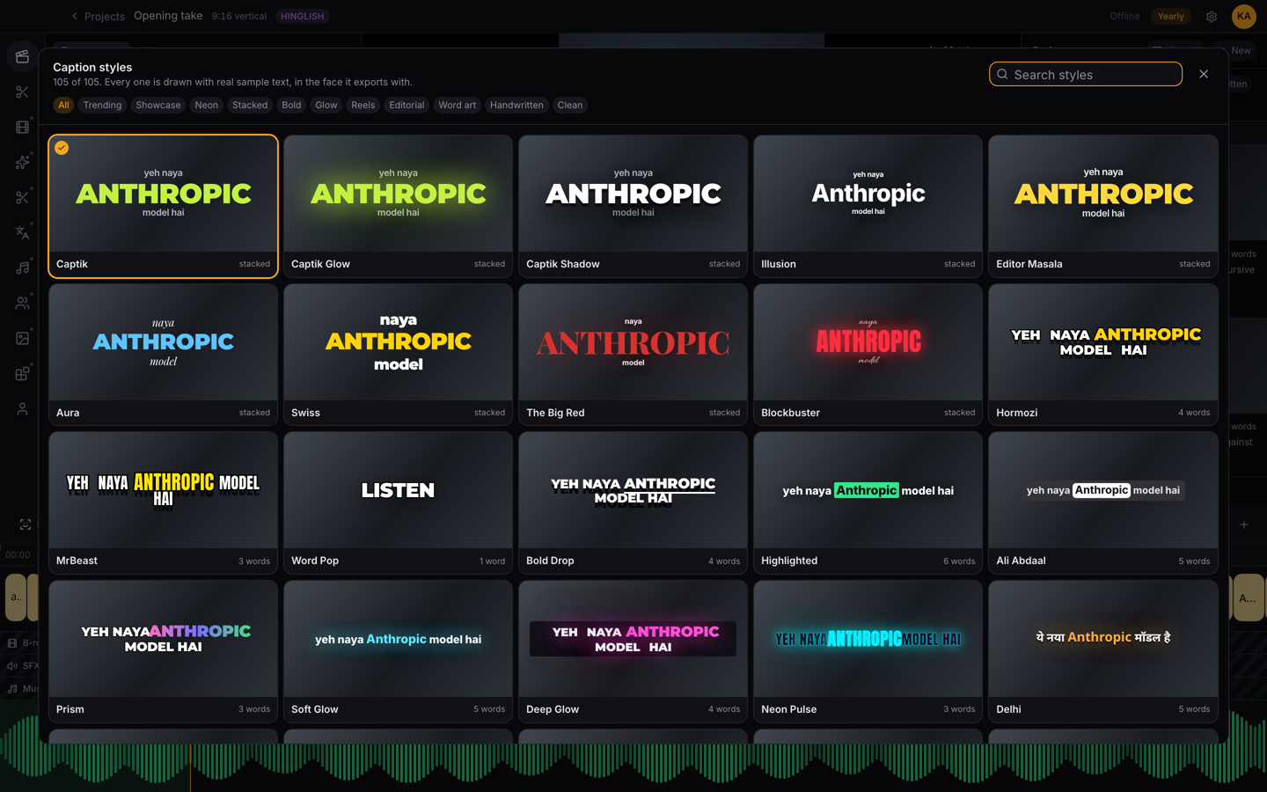Open the music note panel in the sidebar
The width and height of the screenshot is (1267, 792).
[22, 268]
